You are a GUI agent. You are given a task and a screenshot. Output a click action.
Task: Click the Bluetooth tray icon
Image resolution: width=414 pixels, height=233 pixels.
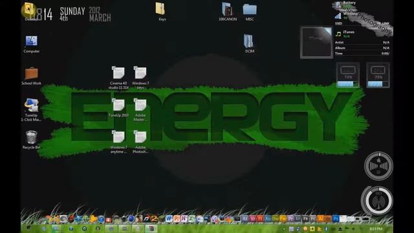click(326, 228)
